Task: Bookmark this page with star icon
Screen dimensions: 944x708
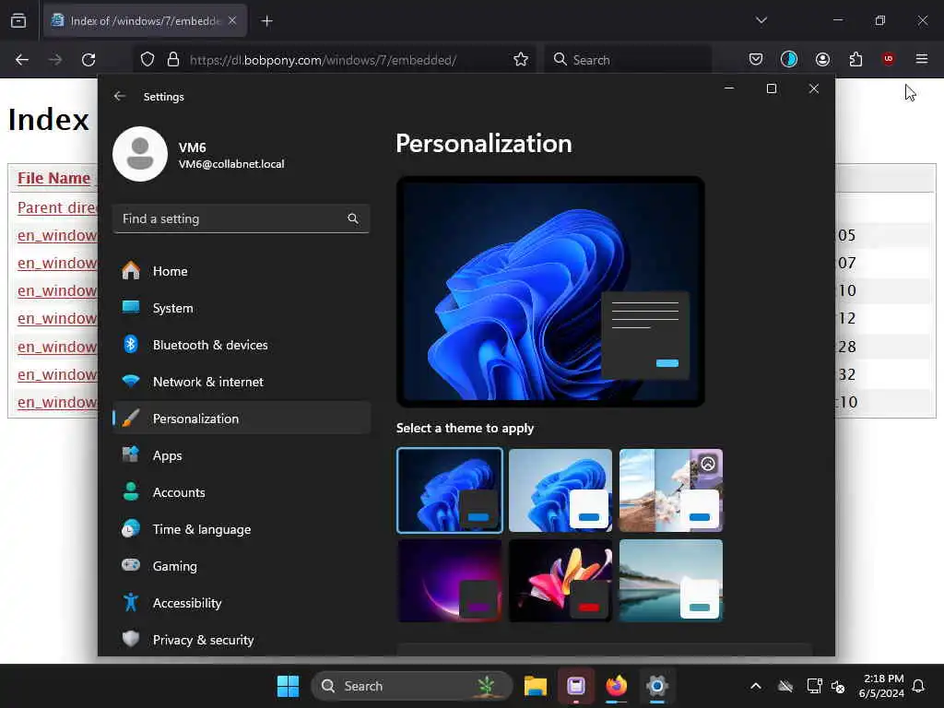Action: coord(521,59)
